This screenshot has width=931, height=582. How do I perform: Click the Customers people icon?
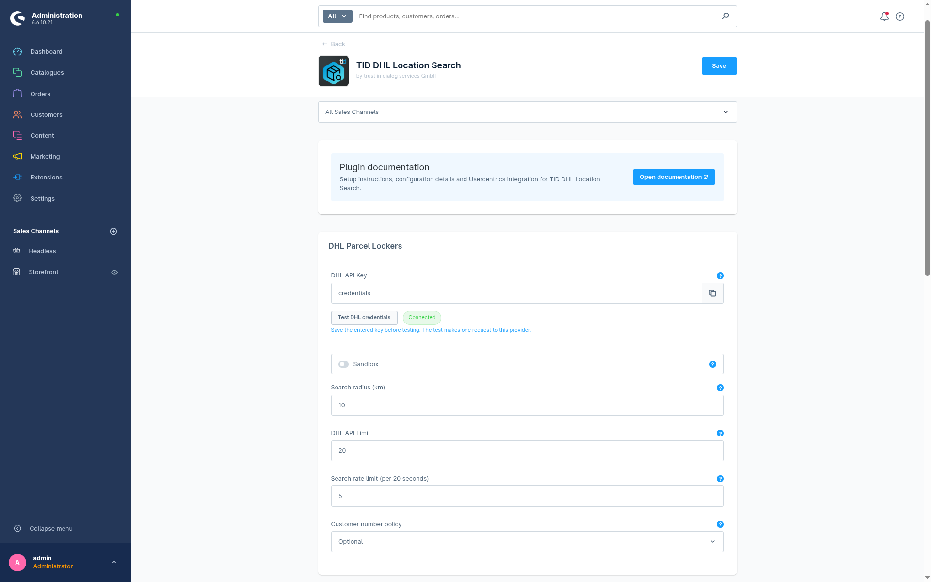point(17,114)
